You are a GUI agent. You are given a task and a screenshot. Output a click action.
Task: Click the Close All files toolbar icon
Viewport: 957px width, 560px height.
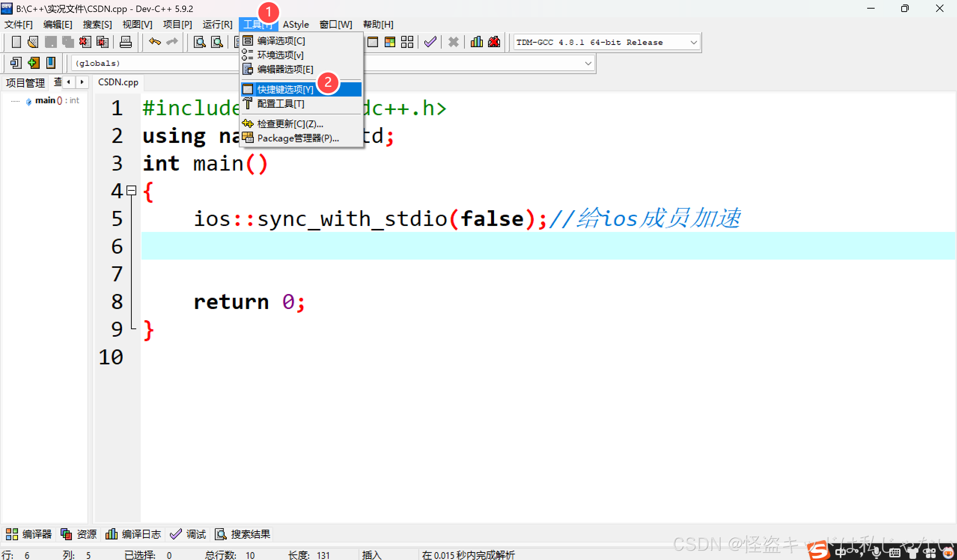pyautogui.click(x=103, y=42)
